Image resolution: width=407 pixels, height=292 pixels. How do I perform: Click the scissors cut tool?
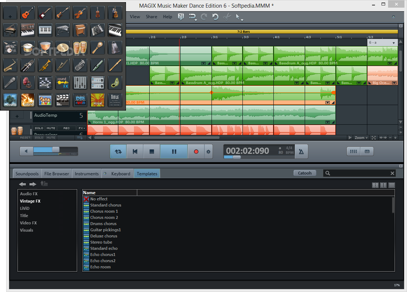click(x=227, y=17)
